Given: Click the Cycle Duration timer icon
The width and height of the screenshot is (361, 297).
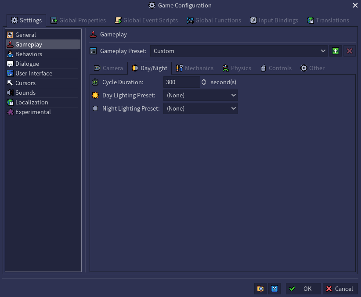Looking at the screenshot, I should coord(95,82).
